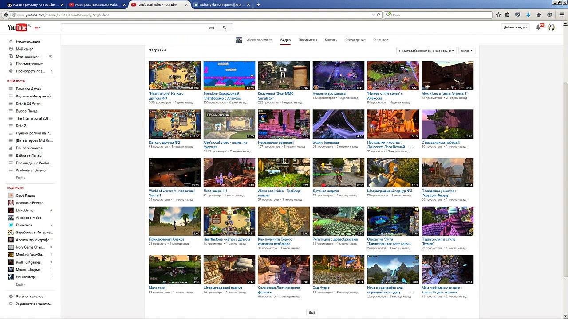Click the YouTube logo home icon
This screenshot has height=319, width=568.
(17, 27)
